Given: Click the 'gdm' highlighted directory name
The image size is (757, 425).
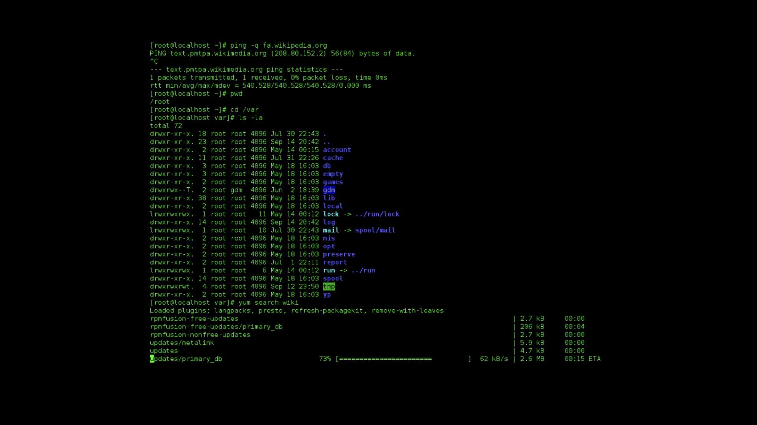Looking at the screenshot, I should point(328,190).
